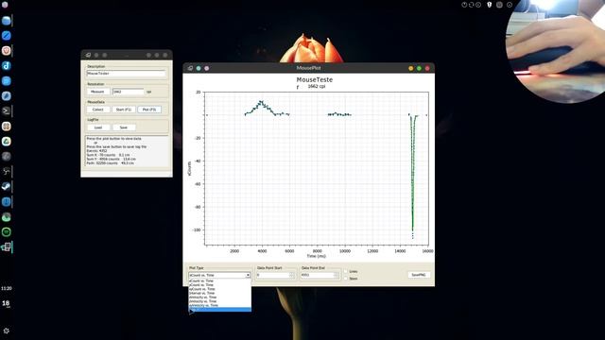Open the Brave browser dock icon
Image resolution: width=605 pixels, height=340 pixels.
7,50
